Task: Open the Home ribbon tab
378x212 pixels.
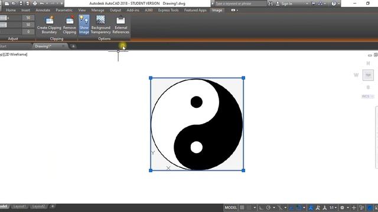Action: (11, 10)
